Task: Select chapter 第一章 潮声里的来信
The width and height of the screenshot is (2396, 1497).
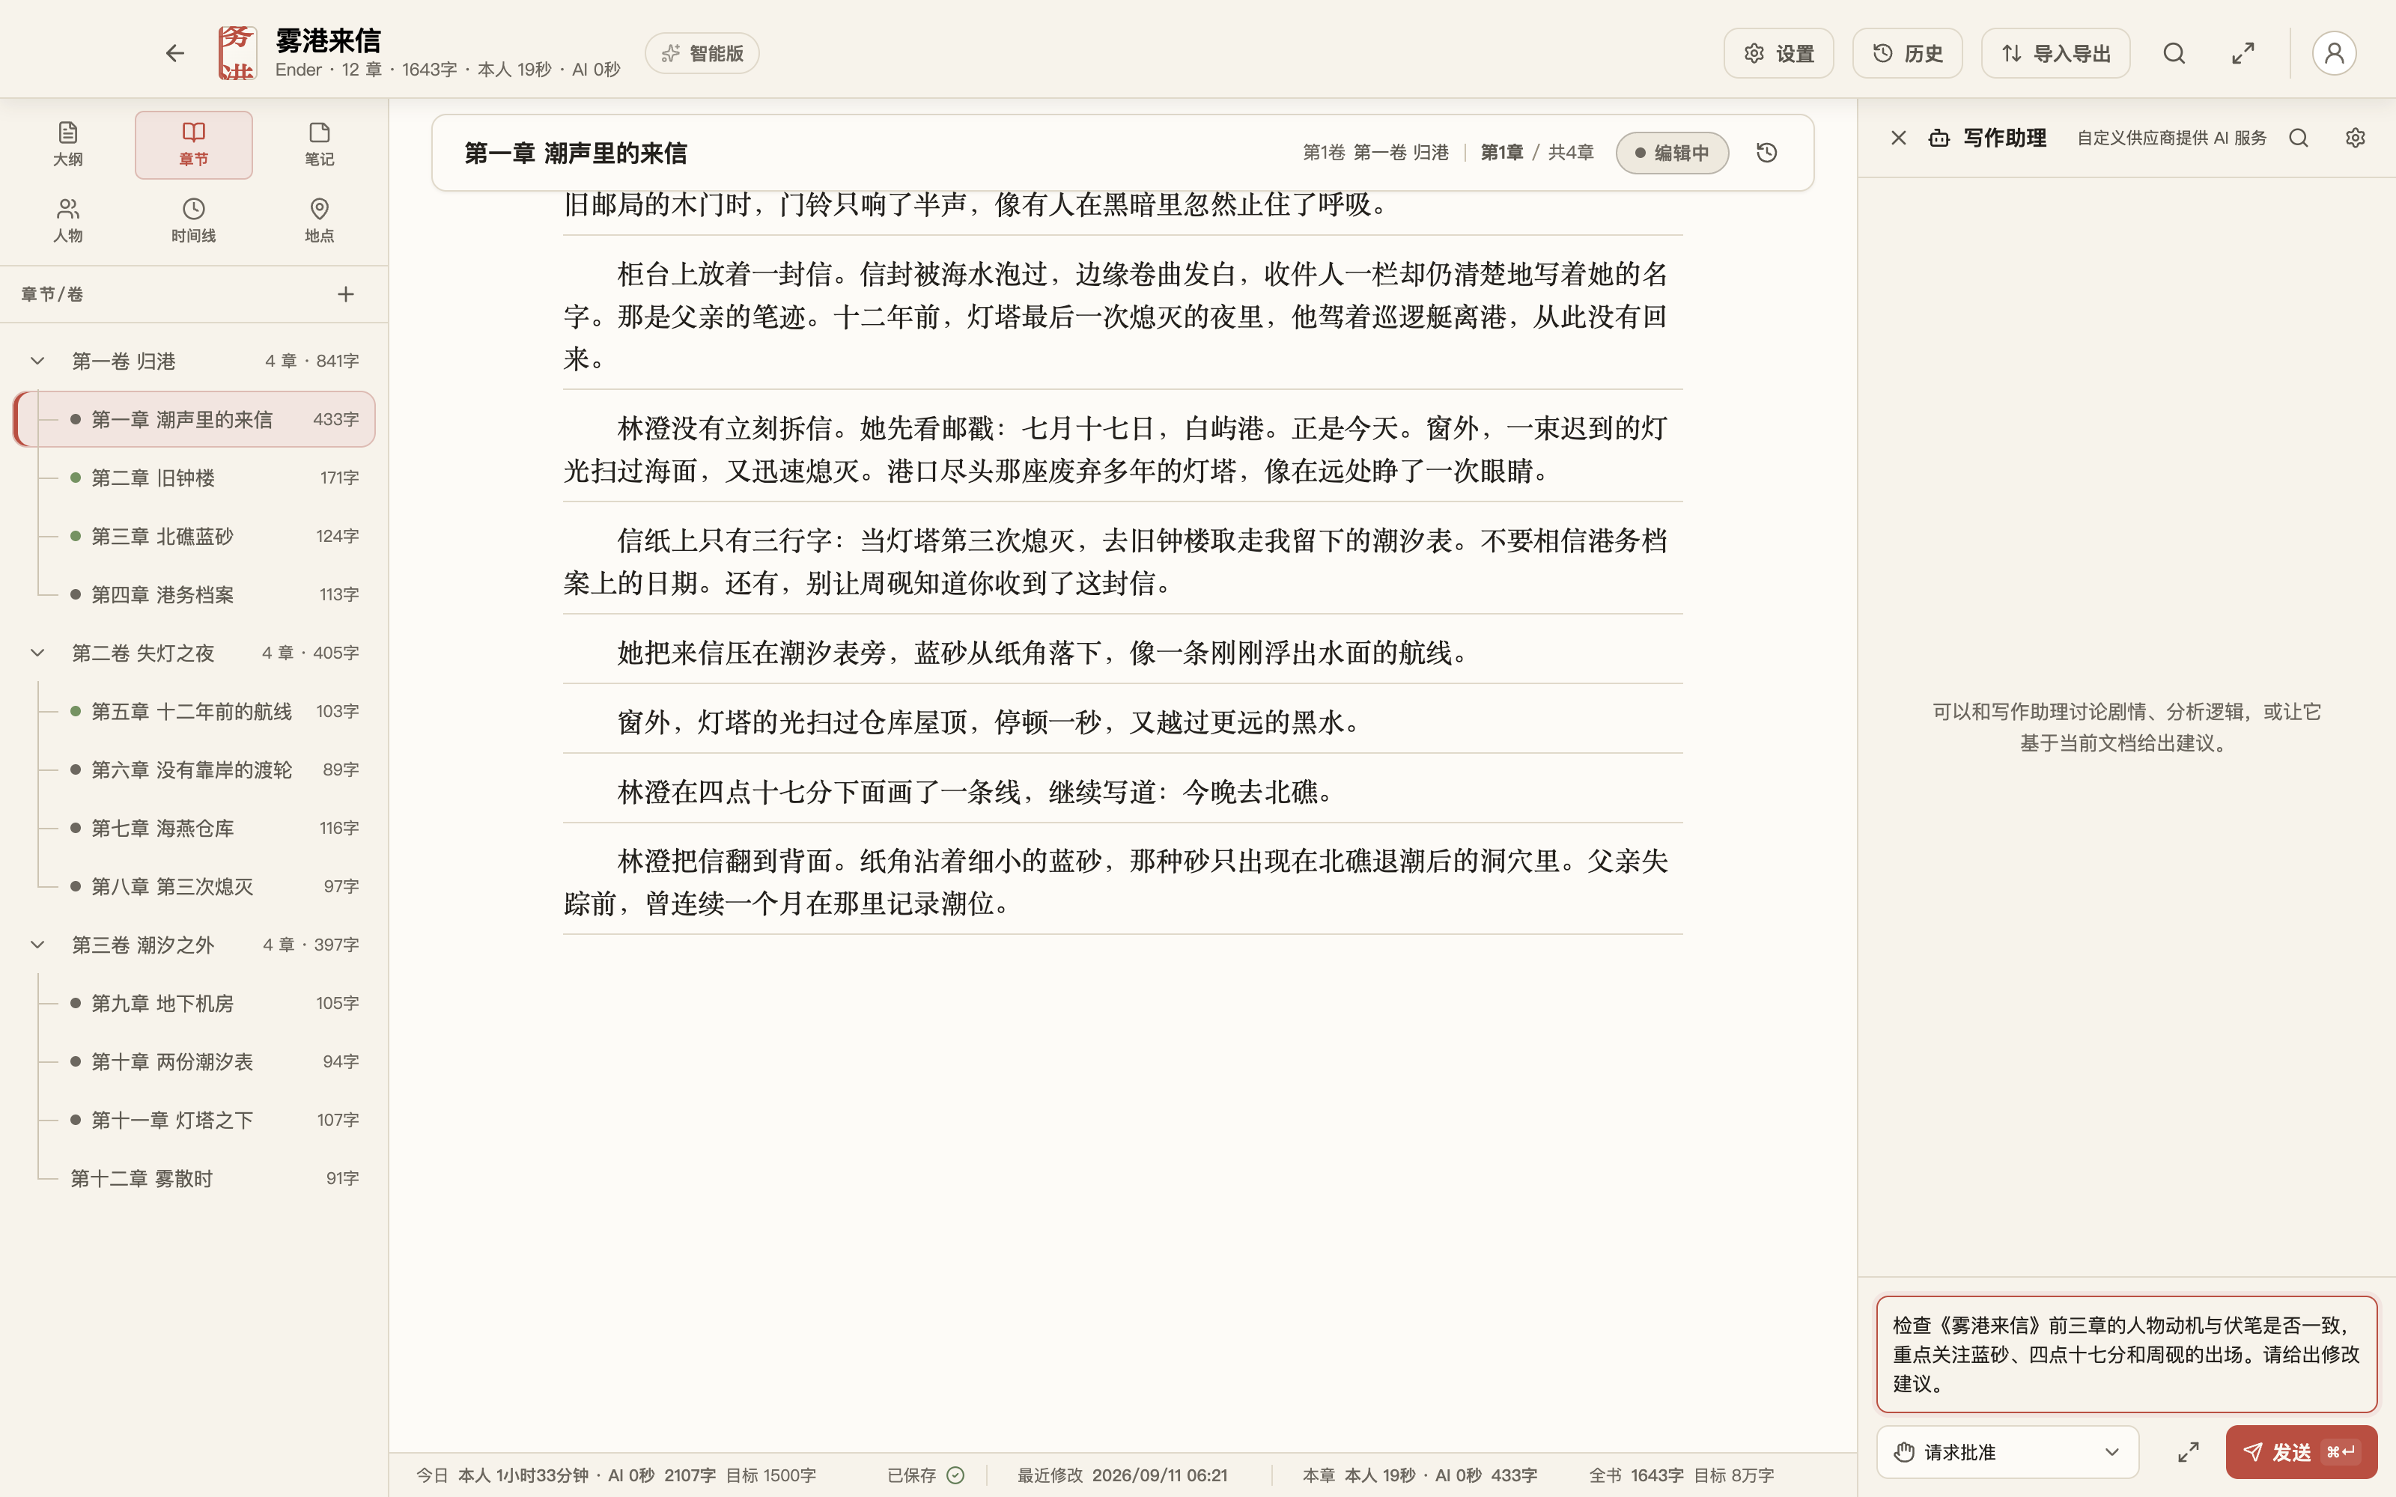Action: click(195, 420)
